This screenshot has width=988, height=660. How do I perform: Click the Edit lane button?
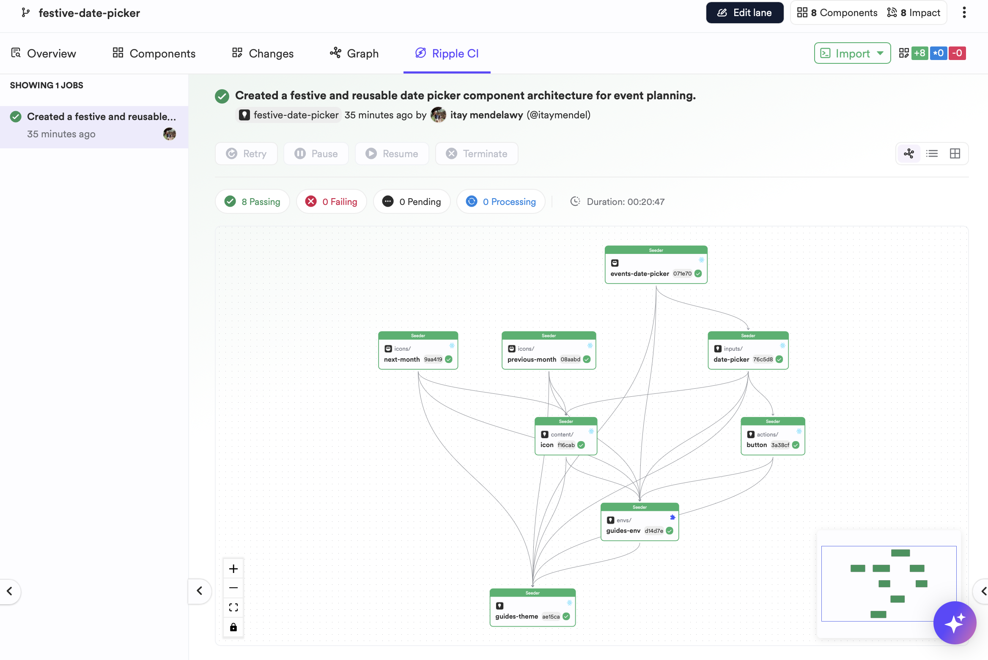click(x=744, y=13)
